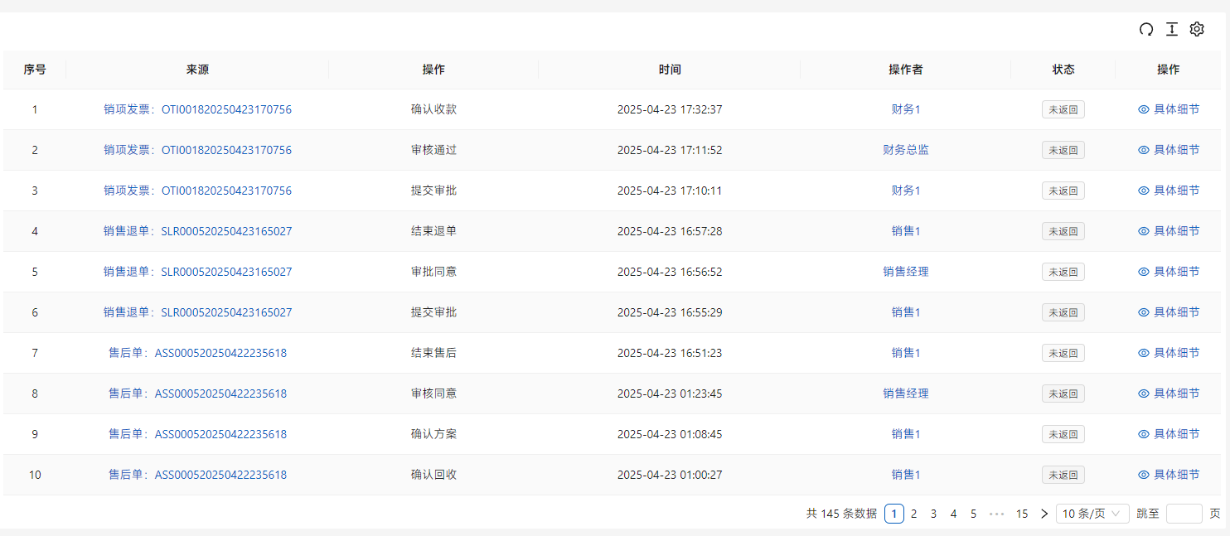This screenshot has width=1230, height=536.
Task: Focus the 跳至 page number input field
Action: point(1184,514)
